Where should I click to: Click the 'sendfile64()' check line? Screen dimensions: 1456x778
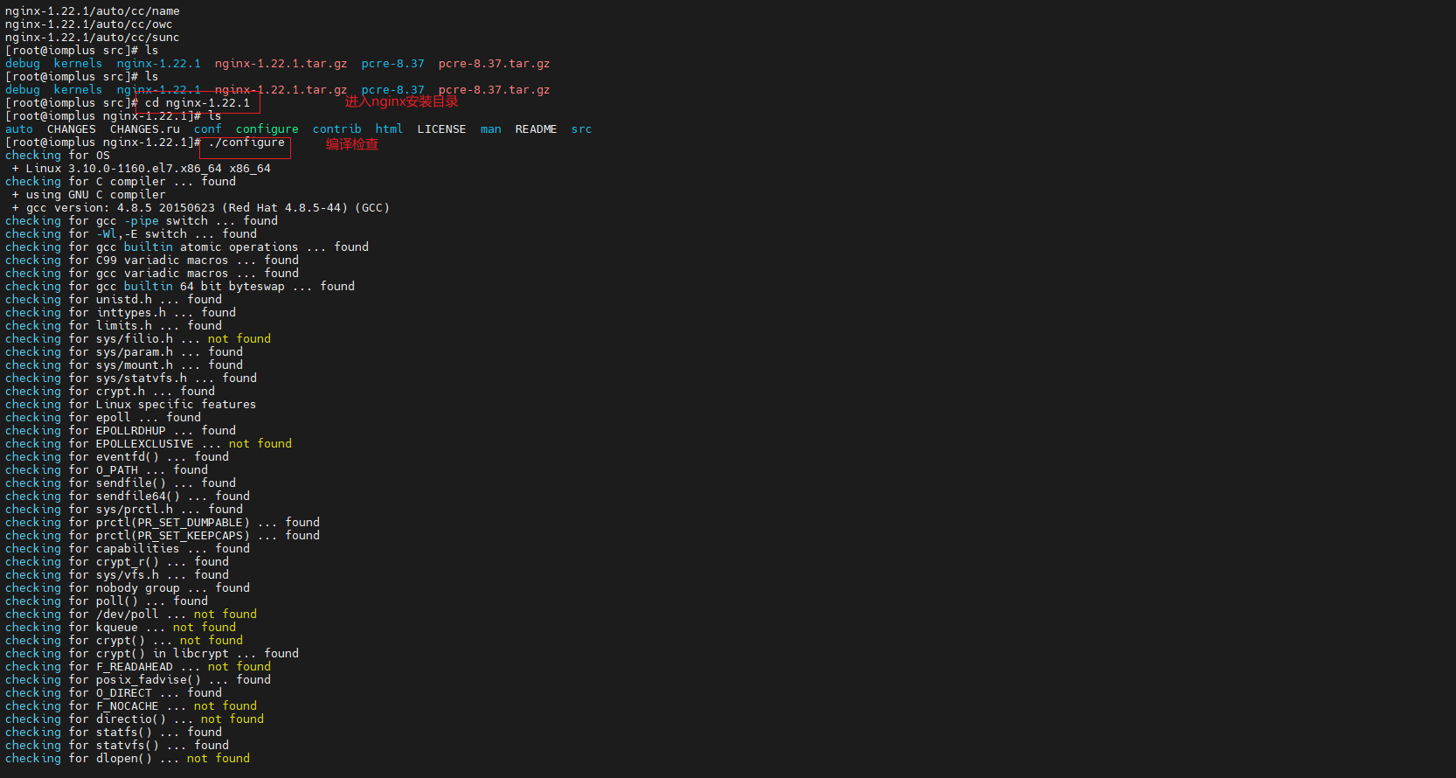(128, 497)
